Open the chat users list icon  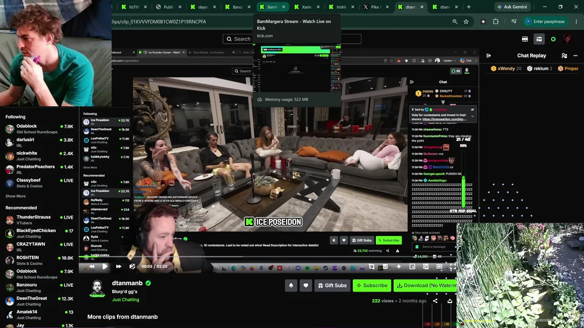click(564, 56)
